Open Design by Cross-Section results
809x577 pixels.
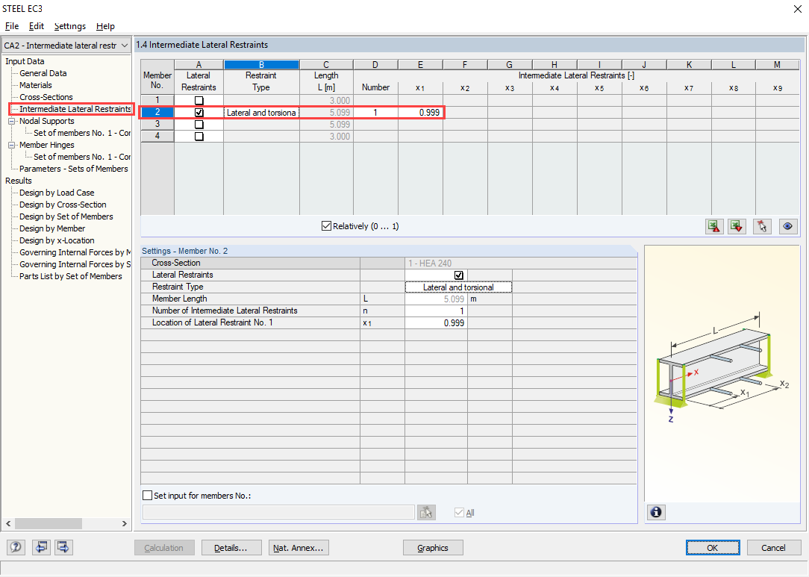coord(63,205)
